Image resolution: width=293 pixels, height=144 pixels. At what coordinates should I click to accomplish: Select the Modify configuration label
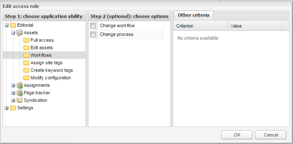click(x=51, y=78)
